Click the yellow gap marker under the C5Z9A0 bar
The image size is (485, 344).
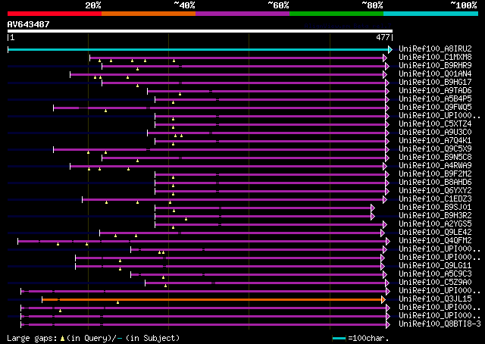pos(165,286)
